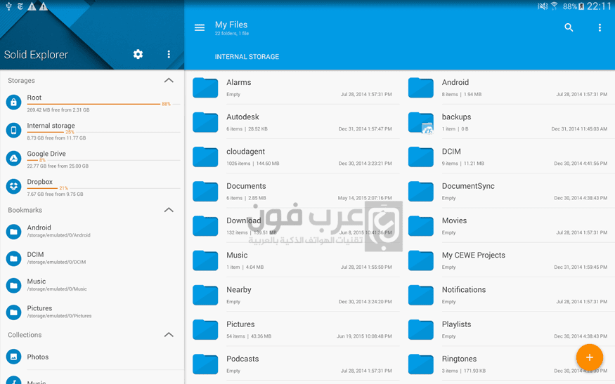Open the backups folder with ES badge
615x384 pixels.
coord(420,122)
